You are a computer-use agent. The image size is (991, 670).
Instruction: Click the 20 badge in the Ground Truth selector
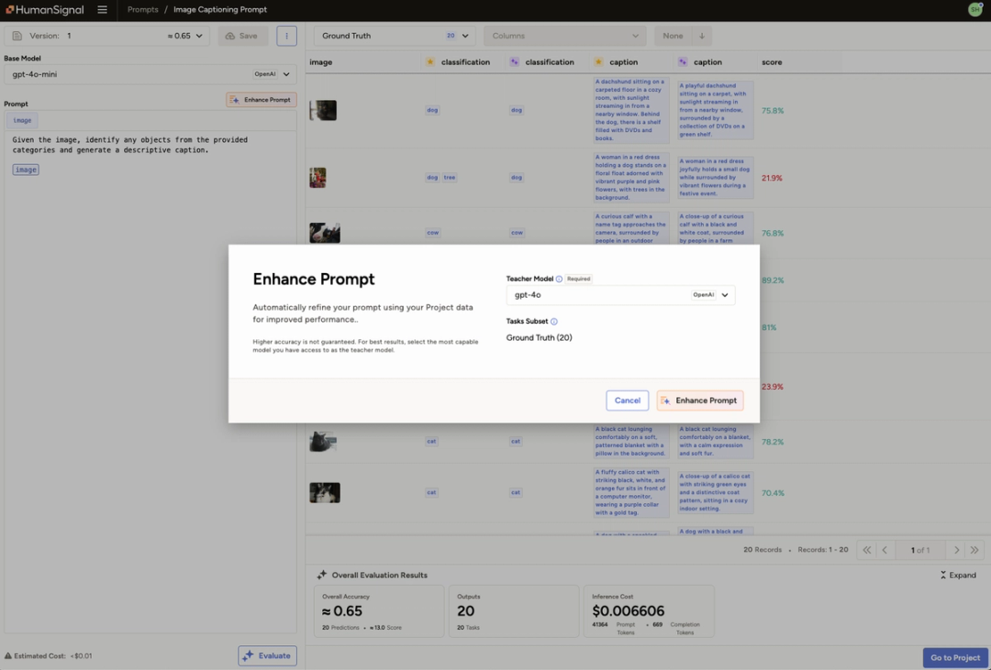click(450, 35)
